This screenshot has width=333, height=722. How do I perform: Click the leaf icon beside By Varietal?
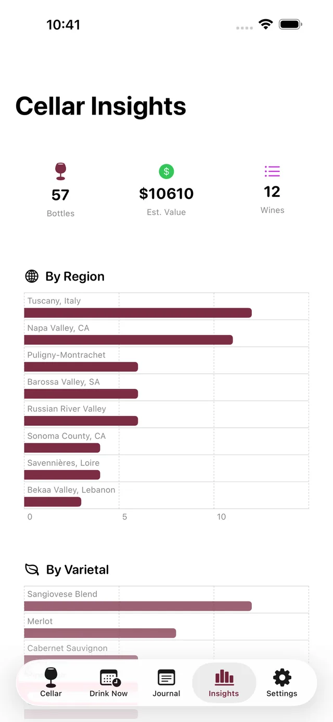point(32,569)
